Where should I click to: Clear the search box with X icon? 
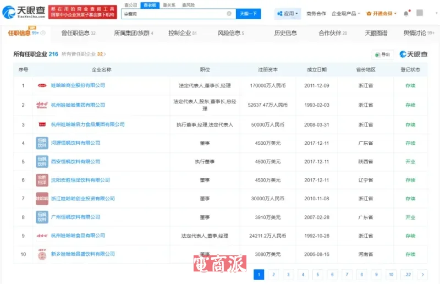[x=229, y=13]
